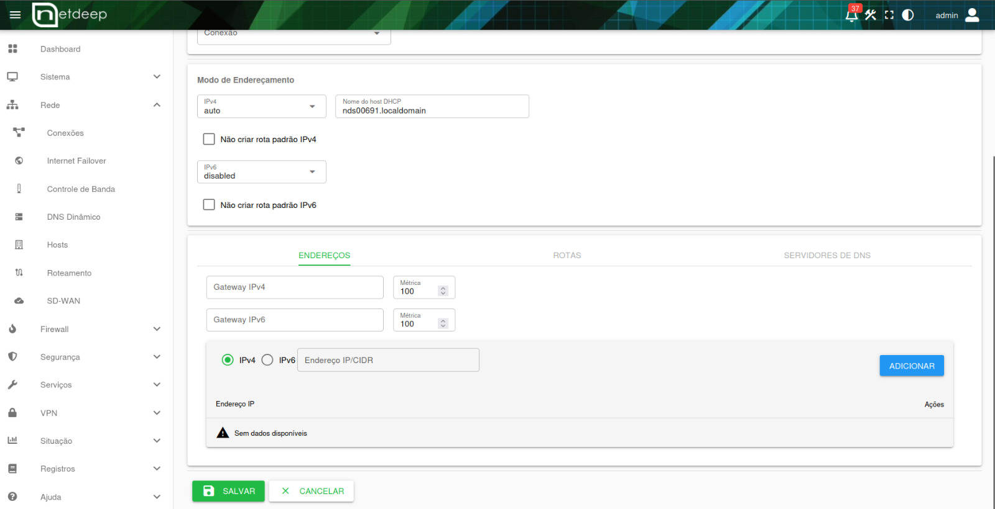Toggle fullscreen mode icon
The height and width of the screenshot is (509, 995).
[x=889, y=15]
